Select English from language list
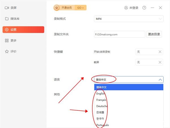The width and height of the screenshot is (170, 128). (101, 93)
